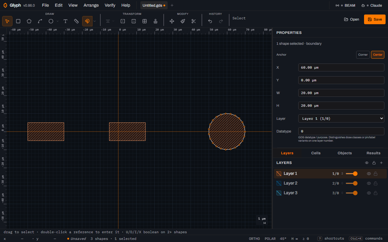This screenshot has width=388, height=242.
Task: Hide Layer 2 with eye icon
Action: [x=369, y=183]
